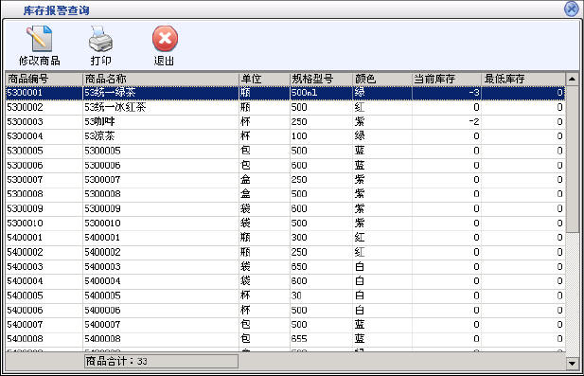This screenshot has height=376, width=584.
Task: Click the red 退出 exit icon
Action: pos(165,39)
